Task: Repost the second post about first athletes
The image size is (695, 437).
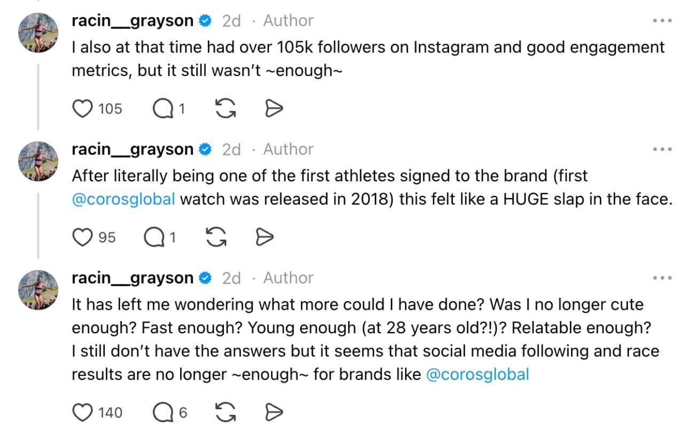Action: click(x=217, y=237)
